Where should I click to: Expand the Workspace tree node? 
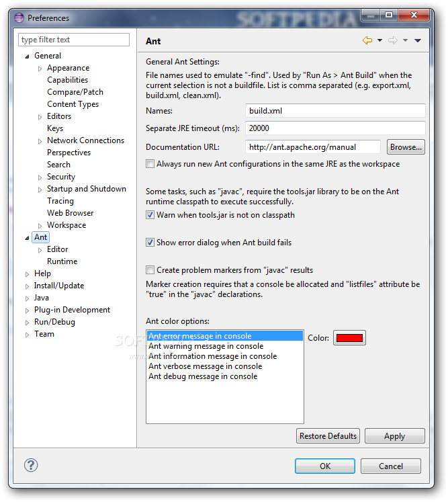[40, 226]
